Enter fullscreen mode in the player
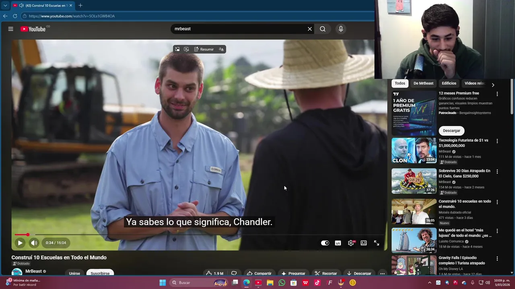Screen dimensions: 515x289 (x=377, y=243)
